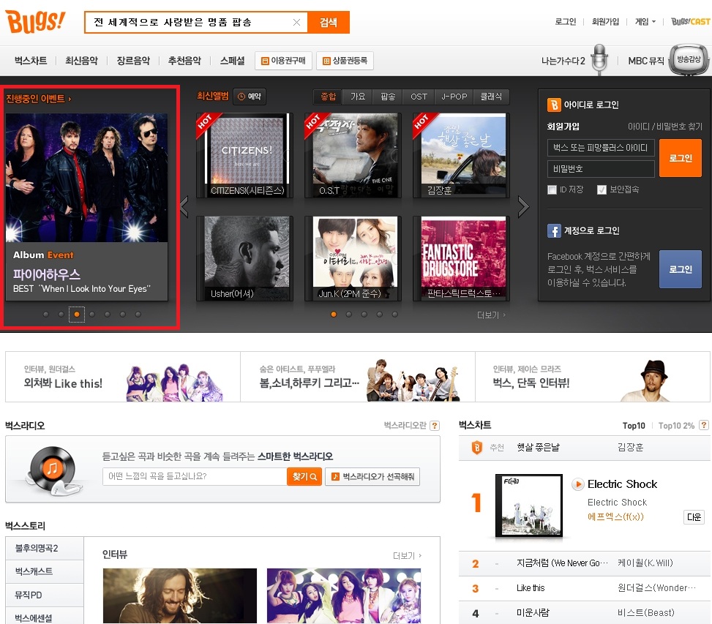Select the Top10 chart tab
Image resolution: width=712 pixels, height=624 pixels.
(x=634, y=426)
